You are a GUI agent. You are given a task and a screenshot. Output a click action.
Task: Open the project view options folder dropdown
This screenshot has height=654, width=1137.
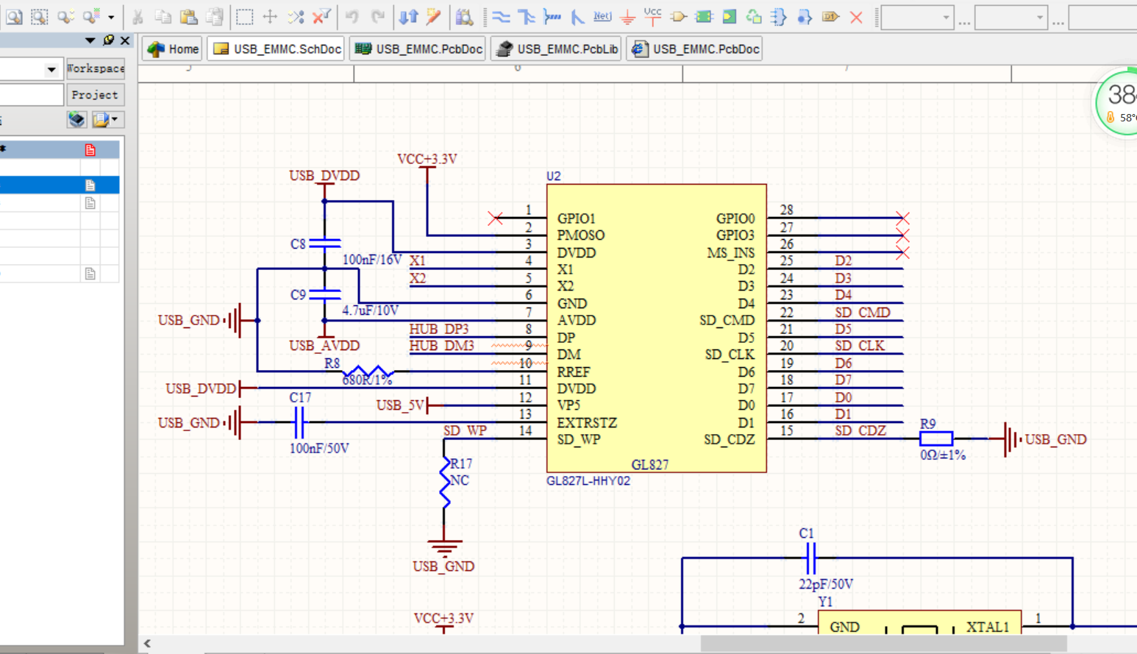coord(107,119)
